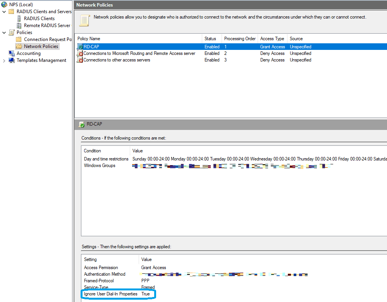The height and width of the screenshot is (302, 387).
Task: Select the Network Policies tree item
Action: [x=41, y=46]
